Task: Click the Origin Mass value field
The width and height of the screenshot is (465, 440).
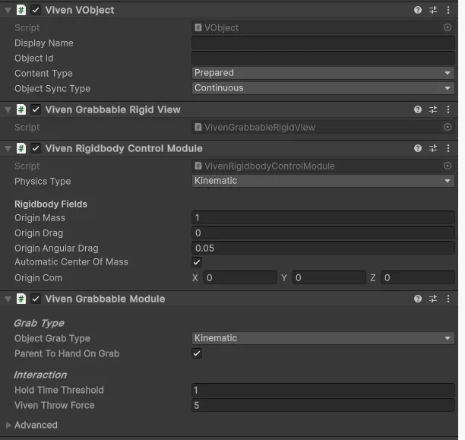Action: (323, 218)
